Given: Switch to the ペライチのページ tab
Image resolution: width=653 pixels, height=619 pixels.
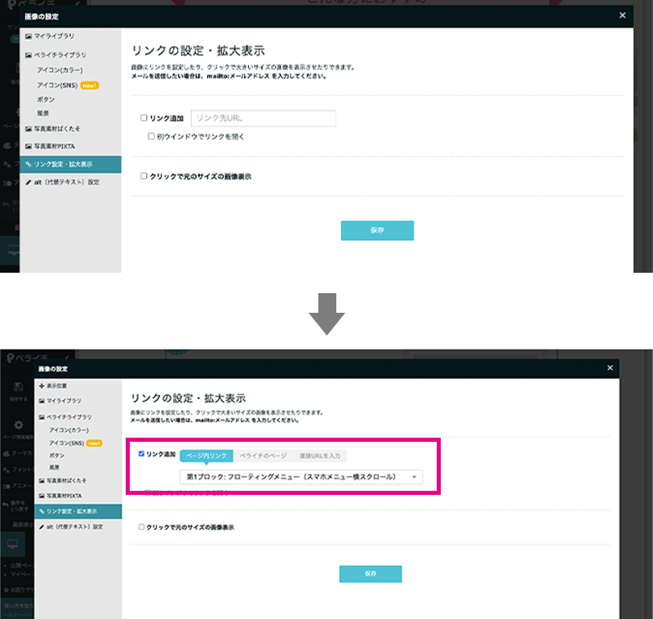Looking at the screenshot, I should pyautogui.click(x=263, y=455).
